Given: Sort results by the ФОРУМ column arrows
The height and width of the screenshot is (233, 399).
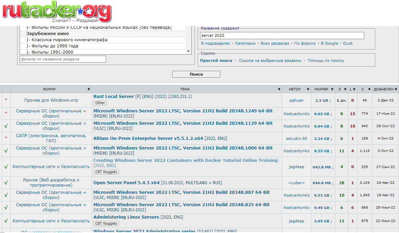Looking at the screenshot, I should pyautogui.click(x=88, y=89).
